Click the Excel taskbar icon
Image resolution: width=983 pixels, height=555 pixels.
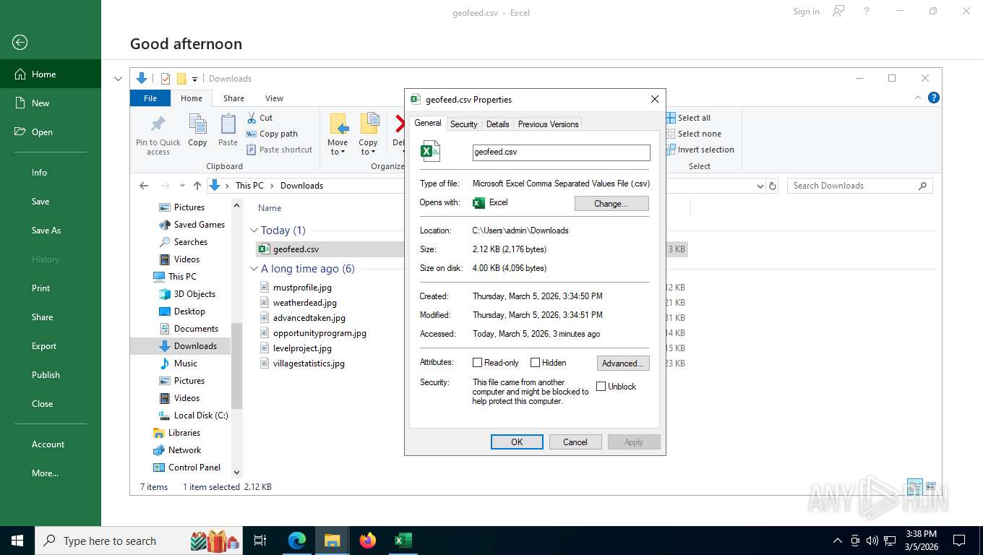tap(403, 541)
